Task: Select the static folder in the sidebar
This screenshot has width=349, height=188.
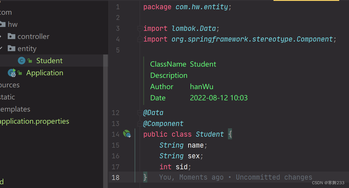Action: [7, 97]
